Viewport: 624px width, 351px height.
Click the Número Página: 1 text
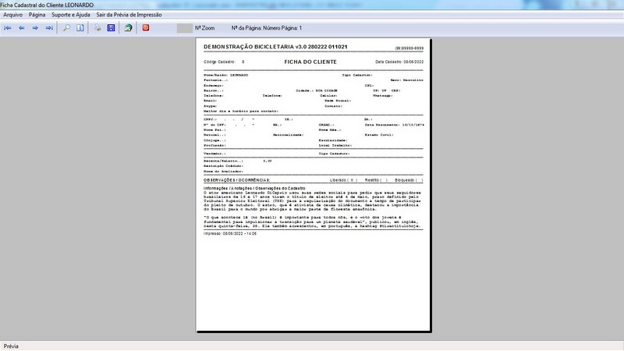pos(282,28)
